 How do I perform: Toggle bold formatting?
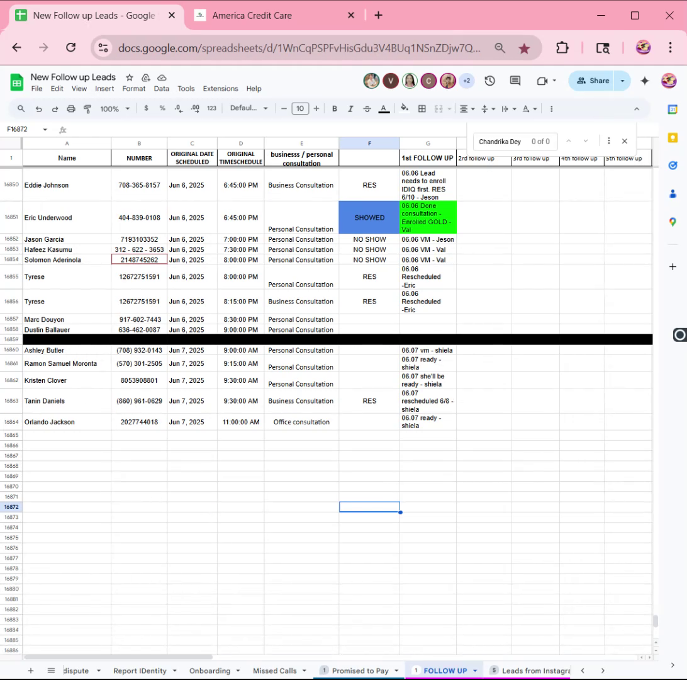[334, 109]
